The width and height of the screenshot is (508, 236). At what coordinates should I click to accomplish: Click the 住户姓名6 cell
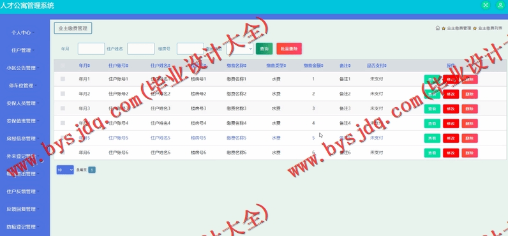point(160,152)
